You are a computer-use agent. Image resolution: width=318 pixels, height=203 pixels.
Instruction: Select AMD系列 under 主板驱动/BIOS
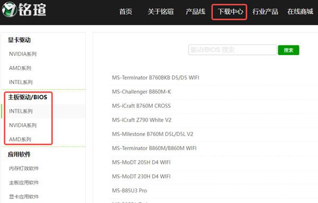pos(20,140)
